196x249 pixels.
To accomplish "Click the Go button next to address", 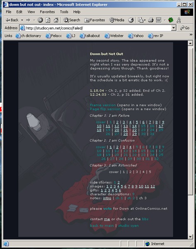I will tap(185, 28).
